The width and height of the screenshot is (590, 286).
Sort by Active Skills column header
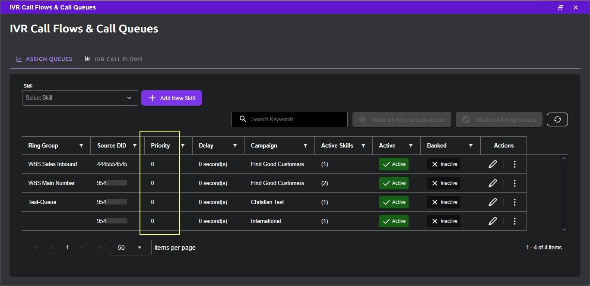pos(337,146)
